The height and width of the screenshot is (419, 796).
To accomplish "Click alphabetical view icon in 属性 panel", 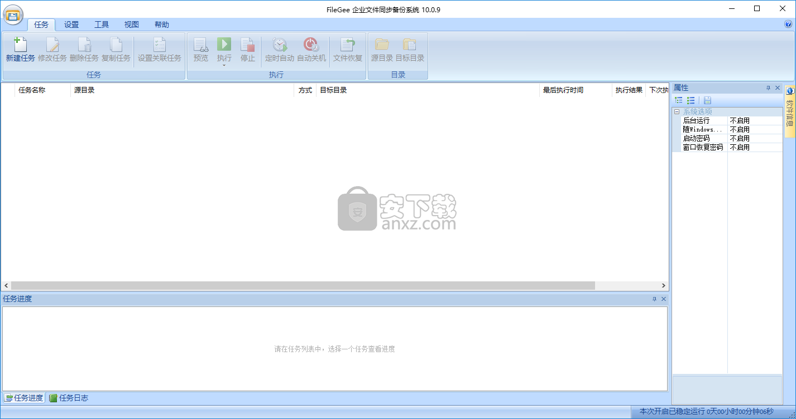I will pos(691,100).
